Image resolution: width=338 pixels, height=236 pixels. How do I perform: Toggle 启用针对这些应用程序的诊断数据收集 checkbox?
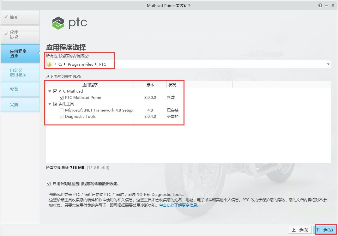49,184
